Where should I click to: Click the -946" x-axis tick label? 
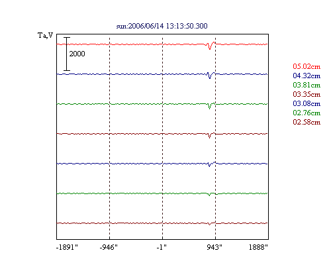[x=109, y=247]
